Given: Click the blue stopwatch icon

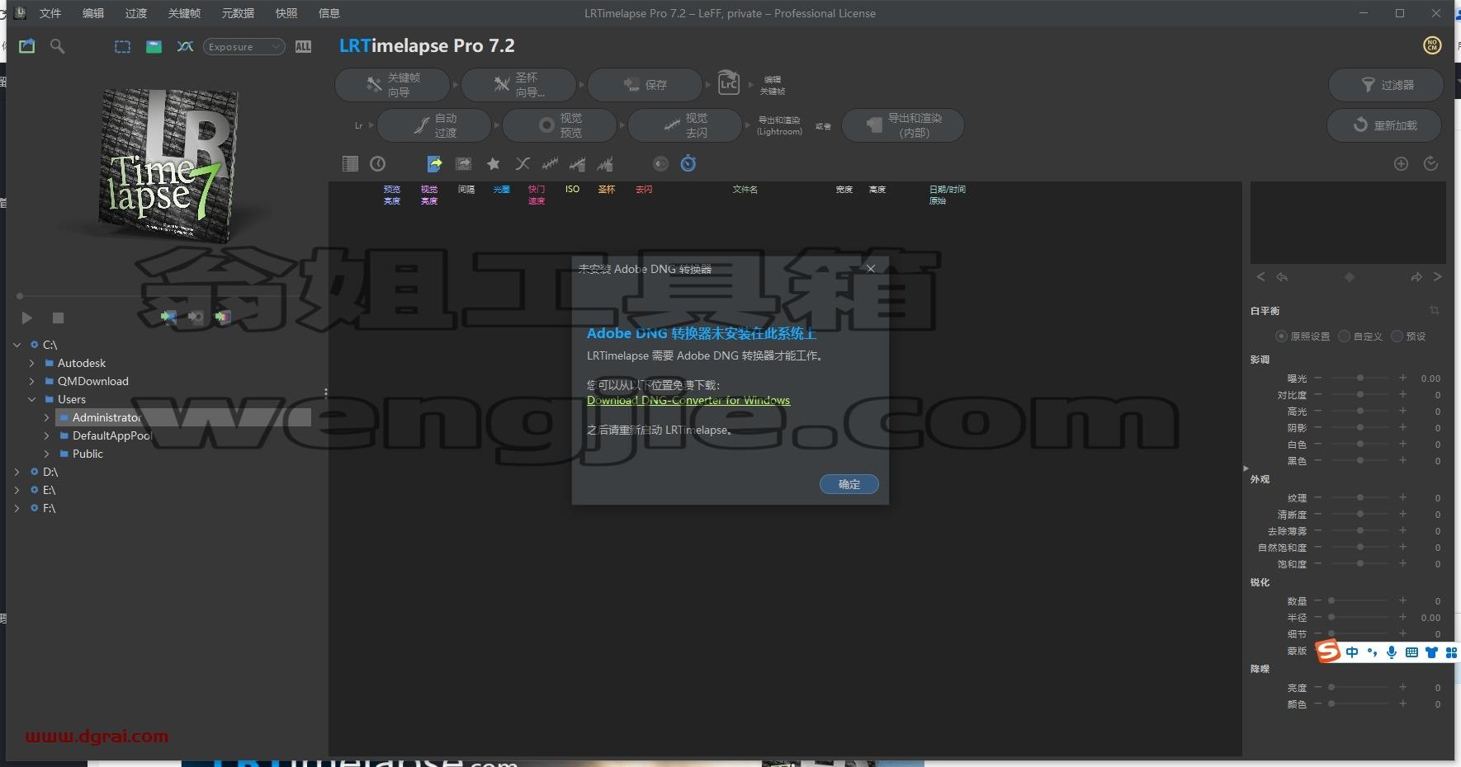Looking at the screenshot, I should [688, 163].
